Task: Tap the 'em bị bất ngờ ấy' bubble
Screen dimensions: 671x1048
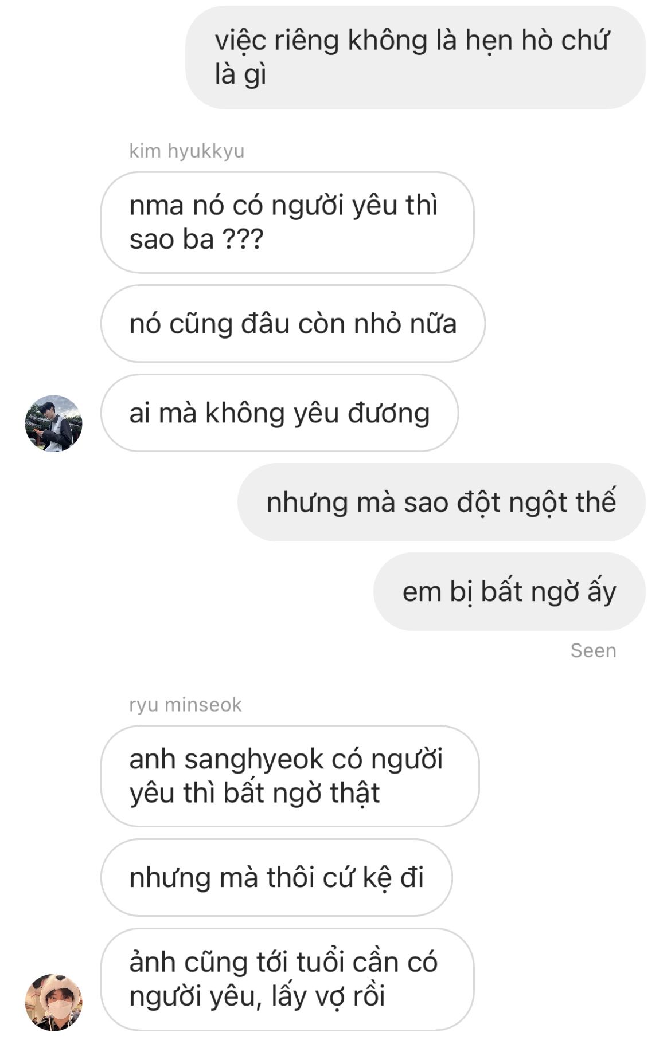Action: tap(509, 592)
